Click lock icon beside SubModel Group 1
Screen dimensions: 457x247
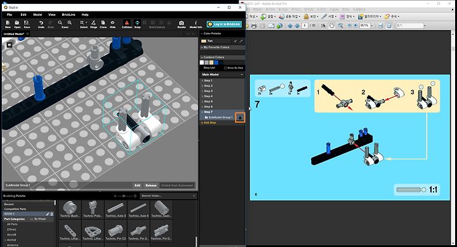point(240,118)
